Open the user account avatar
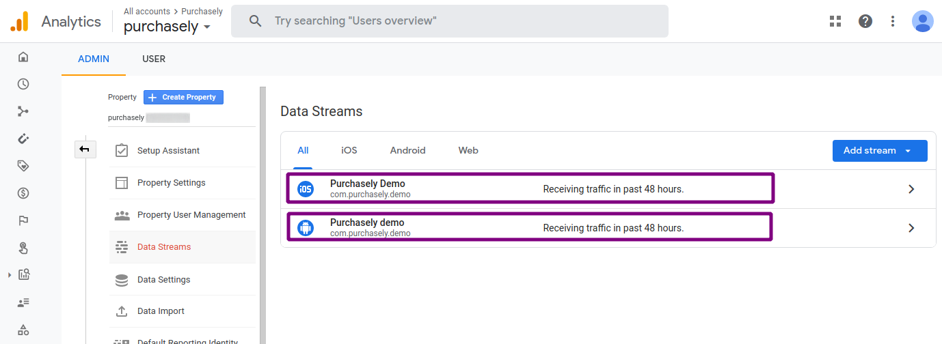The width and height of the screenshot is (942, 344). click(x=923, y=21)
